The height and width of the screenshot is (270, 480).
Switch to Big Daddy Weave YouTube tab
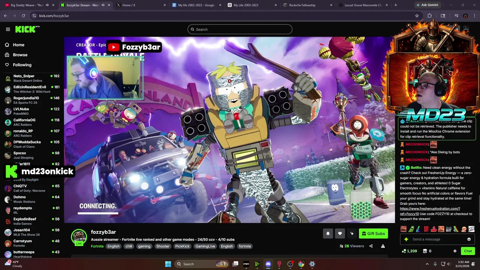[x=29, y=5]
